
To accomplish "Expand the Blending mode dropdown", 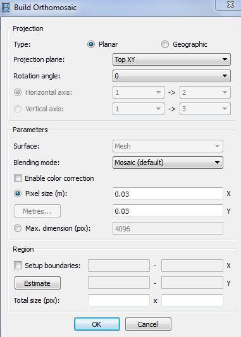I will point(168,162).
